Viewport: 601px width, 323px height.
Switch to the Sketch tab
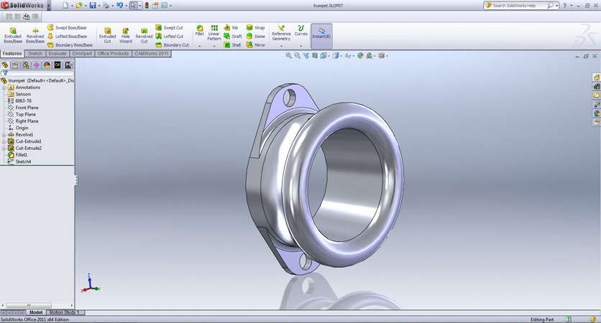click(35, 53)
